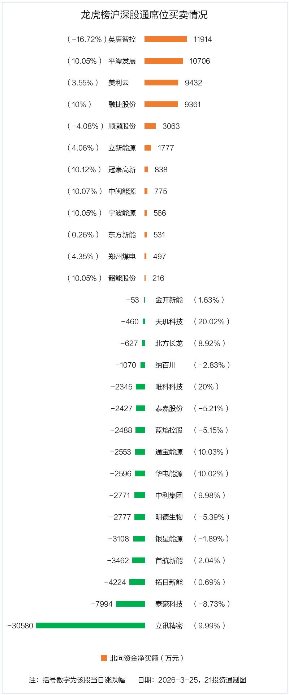
Task: Click the chart title 龙虎榜沪深股通席位买卖情况
Action: tap(144, 15)
